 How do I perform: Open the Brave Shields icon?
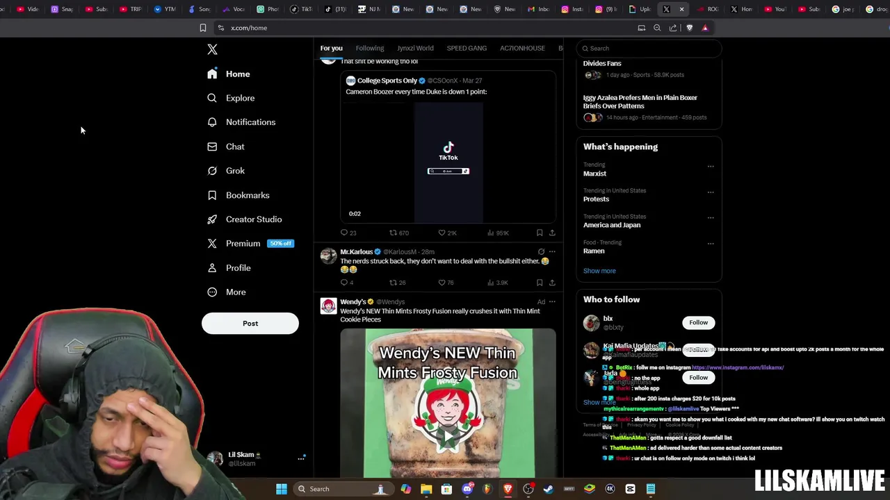pyautogui.click(x=689, y=28)
